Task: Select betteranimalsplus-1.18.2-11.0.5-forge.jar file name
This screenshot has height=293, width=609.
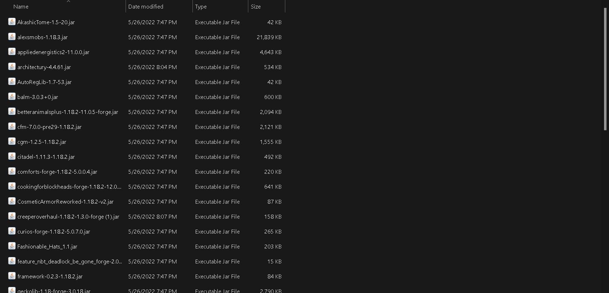Action: 68,112
